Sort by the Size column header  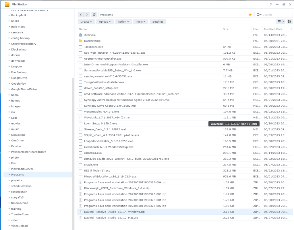pos(236,29)
